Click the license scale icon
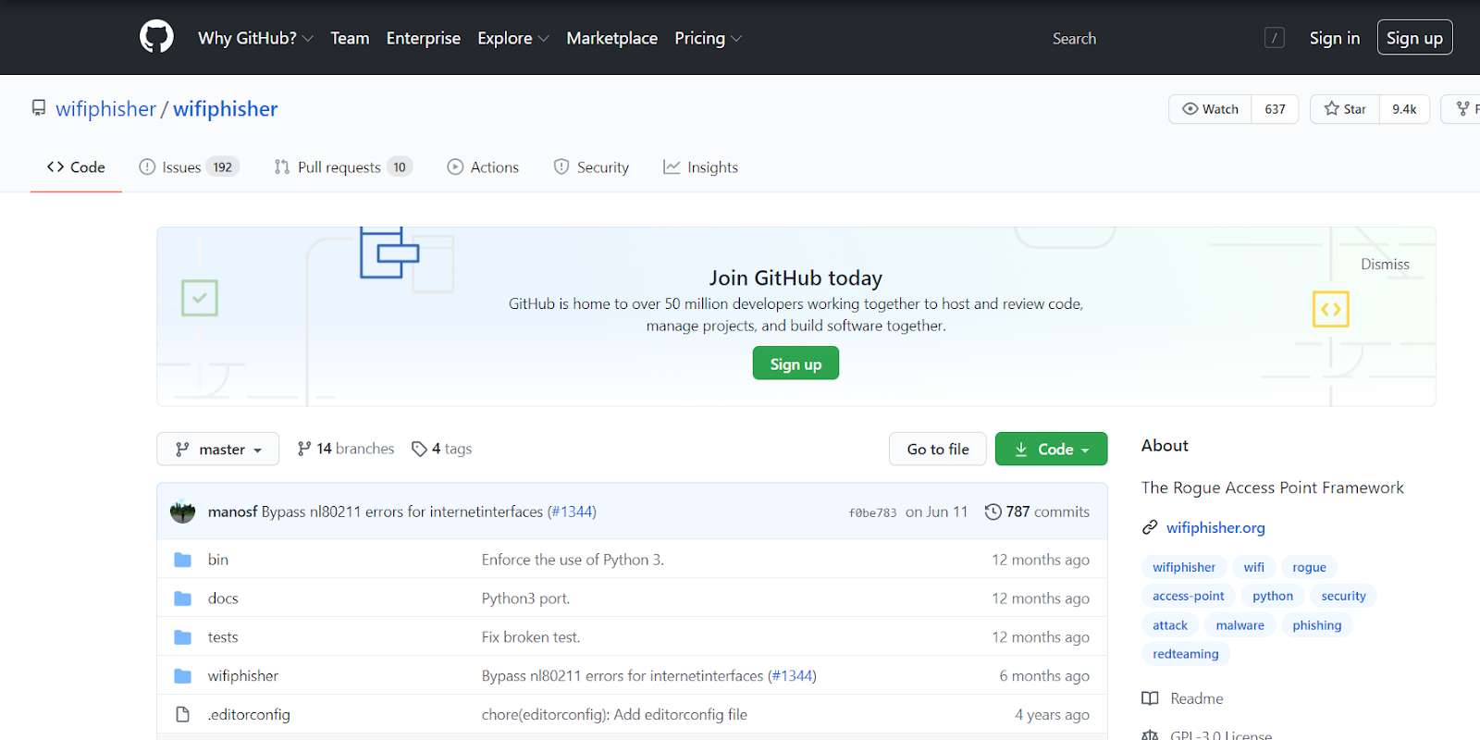 coord(1150,735)
